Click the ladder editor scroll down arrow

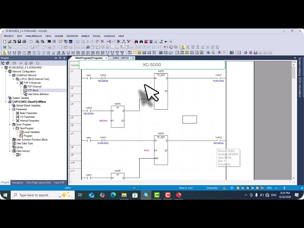[x=294, y=178]
